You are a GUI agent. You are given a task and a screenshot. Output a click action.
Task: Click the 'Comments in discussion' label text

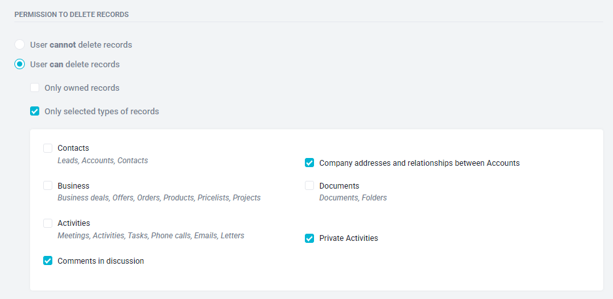click(101, 260)
